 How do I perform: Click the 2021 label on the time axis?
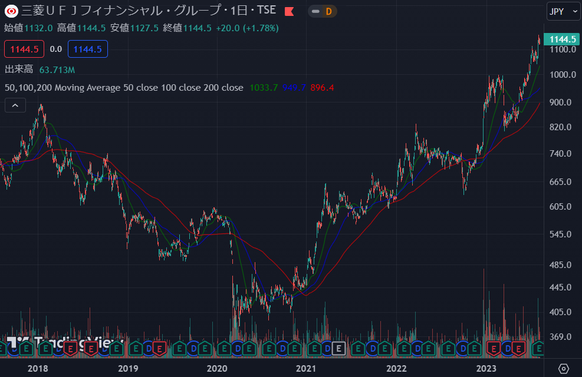pos(306,369)
